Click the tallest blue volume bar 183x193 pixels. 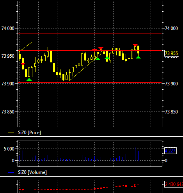pos(135,154)
